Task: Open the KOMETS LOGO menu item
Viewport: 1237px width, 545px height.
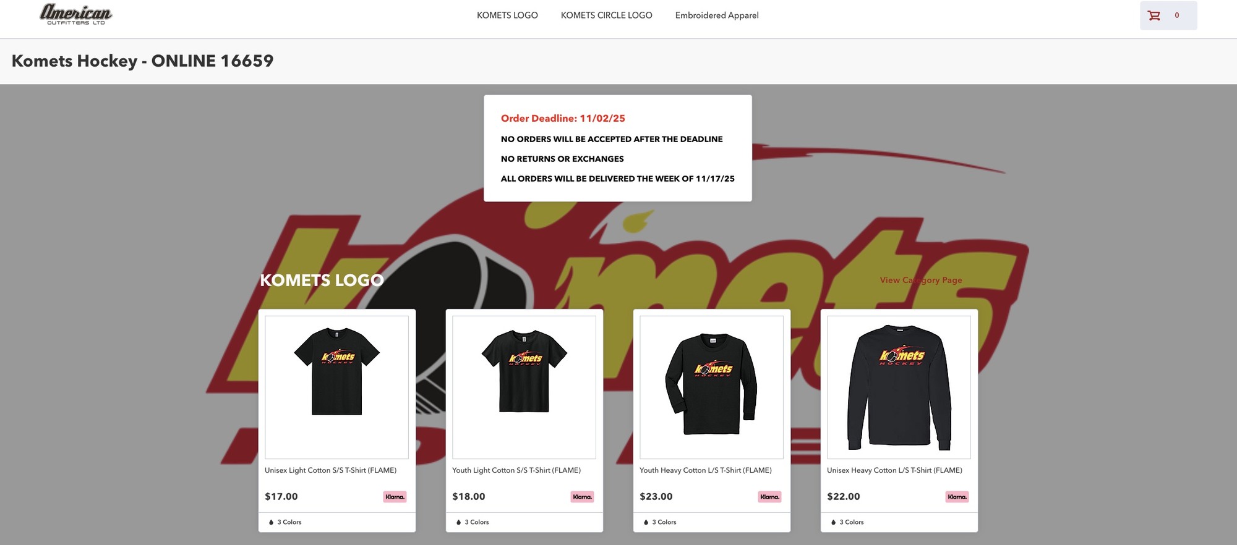Action: pos(507,15)
